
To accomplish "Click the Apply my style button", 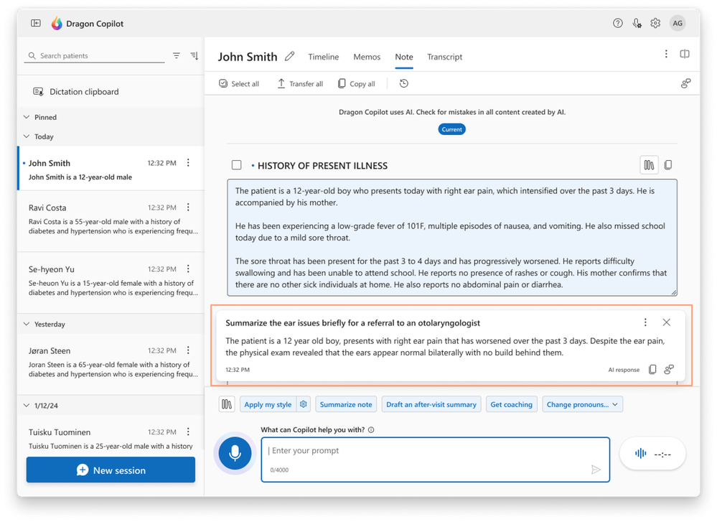I will pyautogui.click(x=268, y=404).
